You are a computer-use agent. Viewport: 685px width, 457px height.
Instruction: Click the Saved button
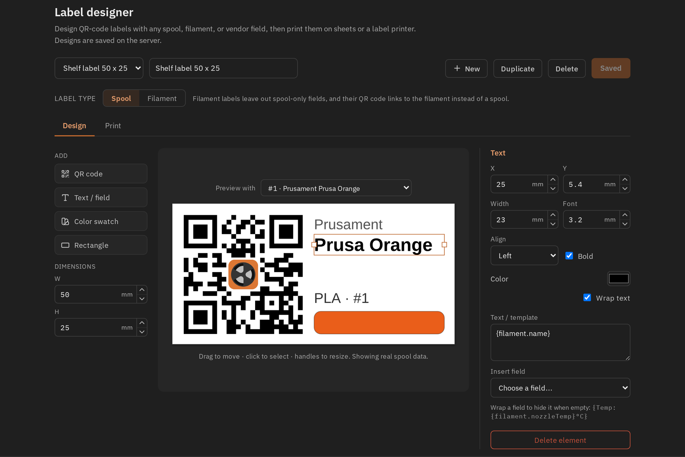[611, 68]
